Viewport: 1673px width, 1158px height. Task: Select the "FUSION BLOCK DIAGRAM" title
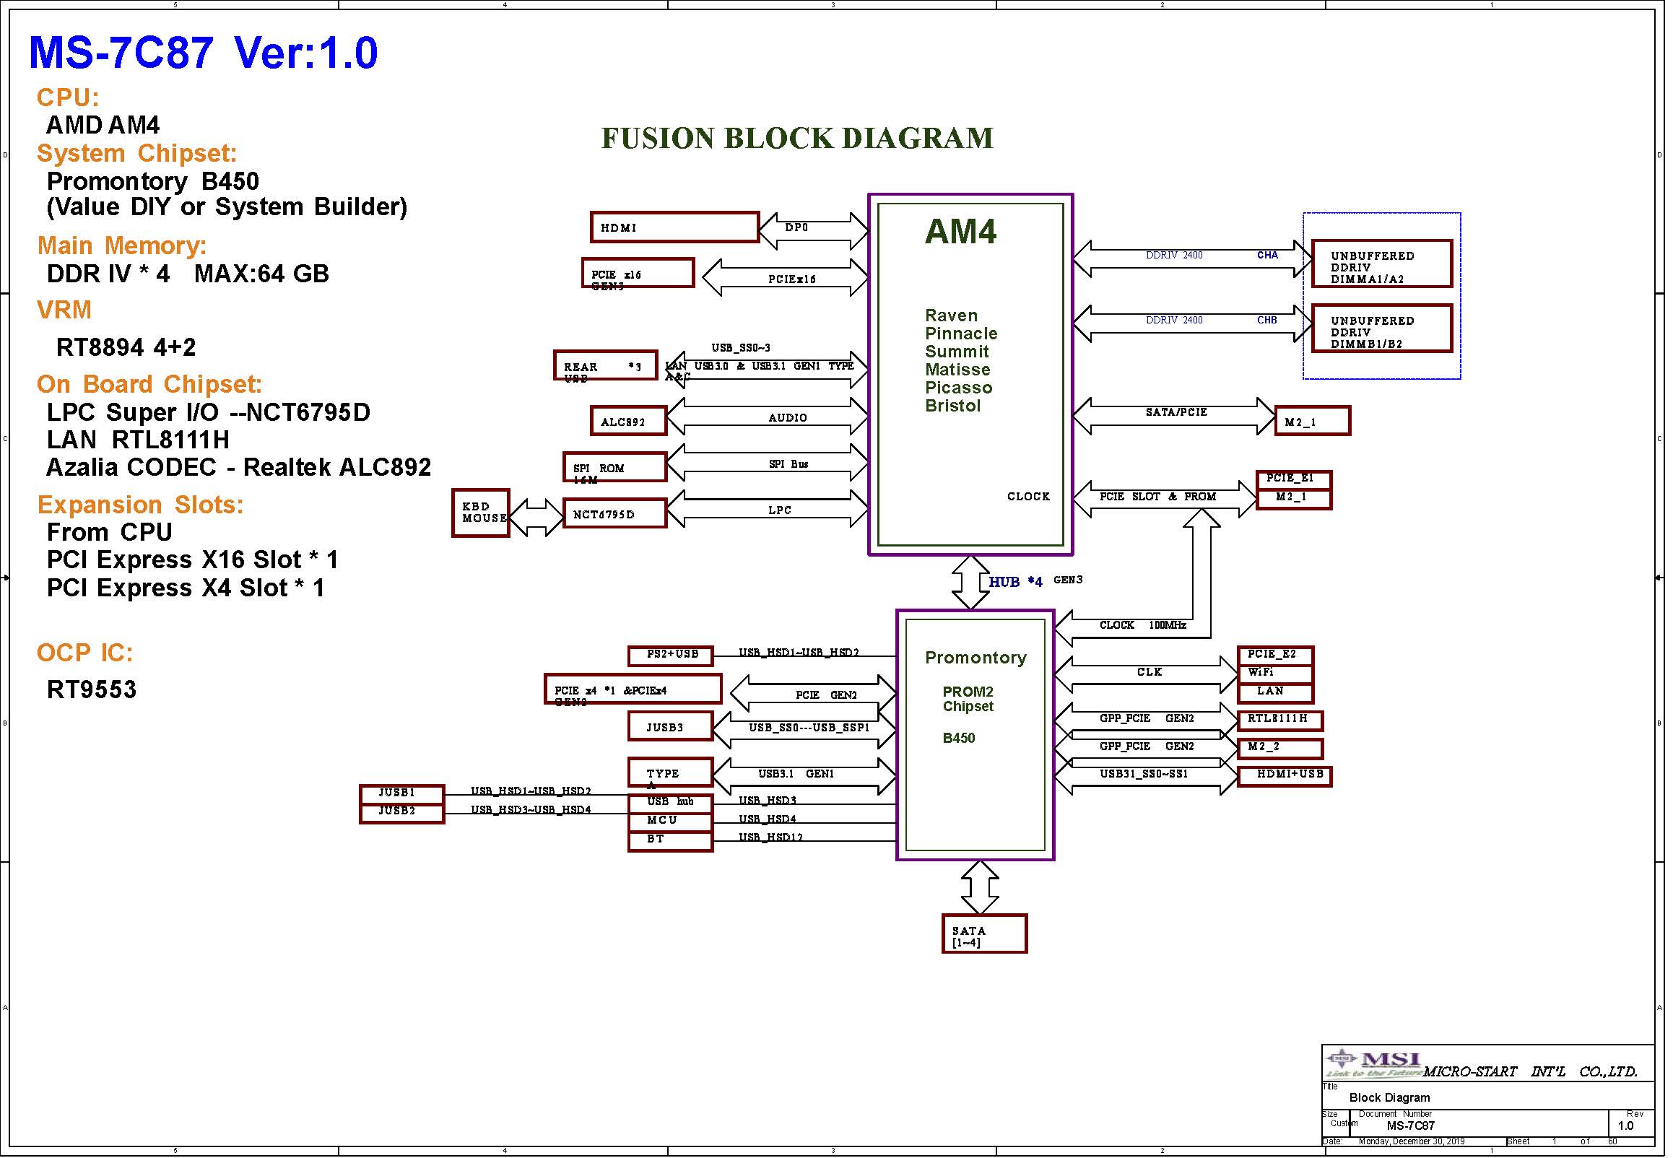(x=797, y=138)
